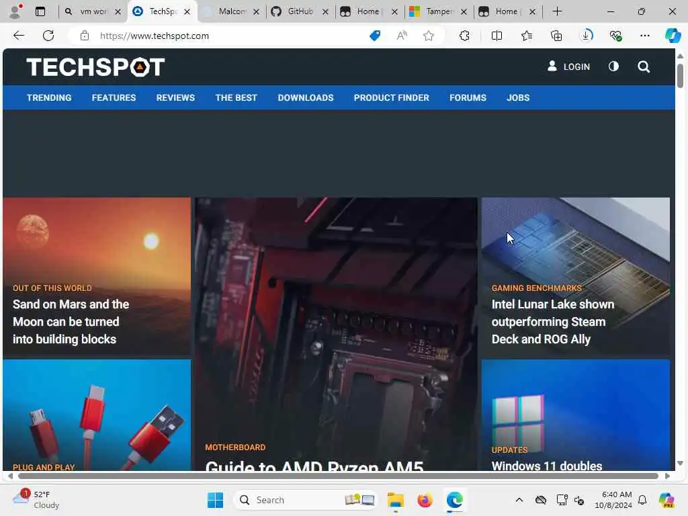Open GAMING BENCHMARKS category label
Screen dimensions: 688x516
pyautogui.click(x=537, y=288)
